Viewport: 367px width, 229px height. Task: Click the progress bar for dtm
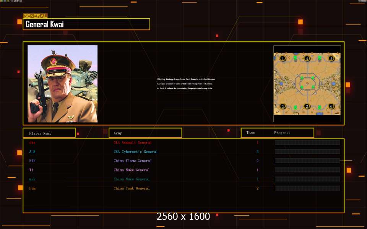307,142
